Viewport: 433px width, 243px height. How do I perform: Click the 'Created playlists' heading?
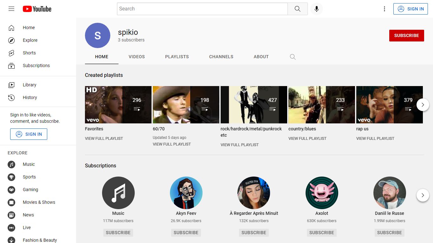pos(104,75)
